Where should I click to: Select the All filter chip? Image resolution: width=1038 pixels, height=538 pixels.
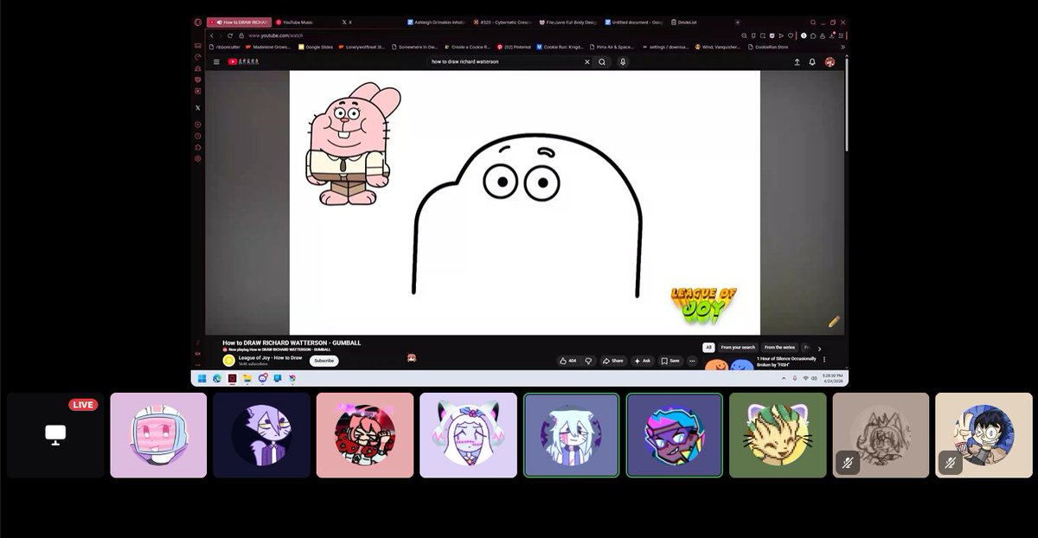point(708,347)
